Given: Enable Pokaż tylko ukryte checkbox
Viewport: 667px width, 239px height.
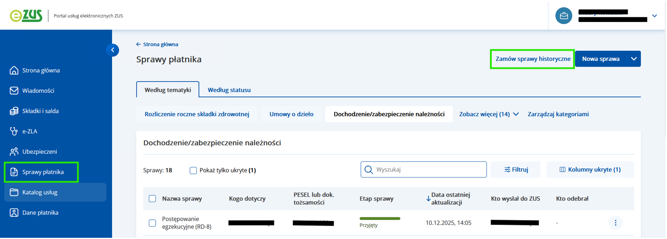Looking at the screenshot, I should 193,171.
